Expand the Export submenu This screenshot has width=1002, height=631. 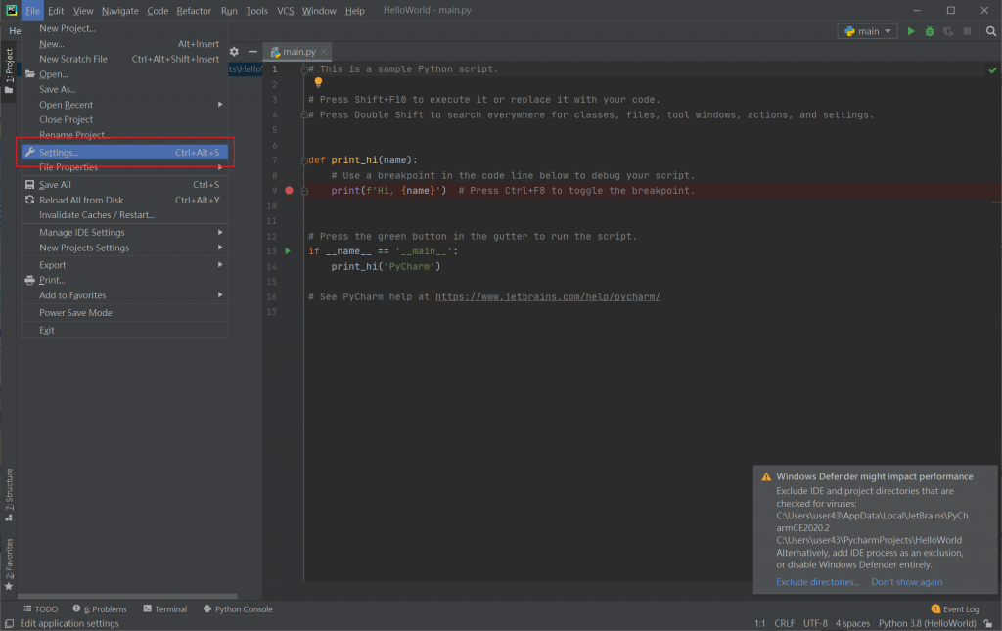[125, 265]
